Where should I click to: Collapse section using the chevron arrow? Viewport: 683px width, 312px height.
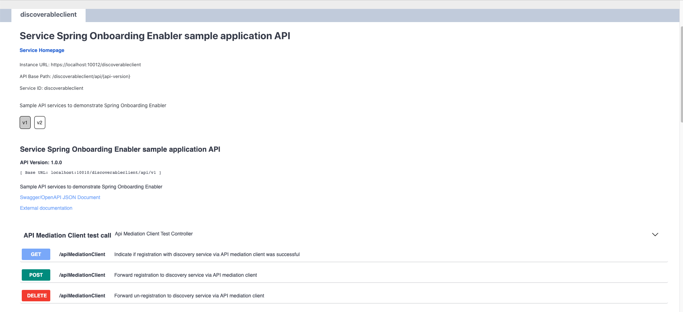pos(655,234)
